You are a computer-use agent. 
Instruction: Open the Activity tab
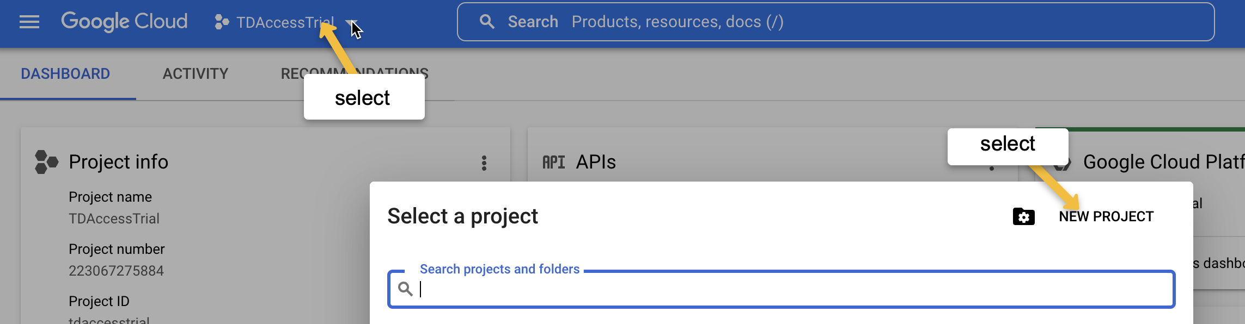tap(196, 74)
